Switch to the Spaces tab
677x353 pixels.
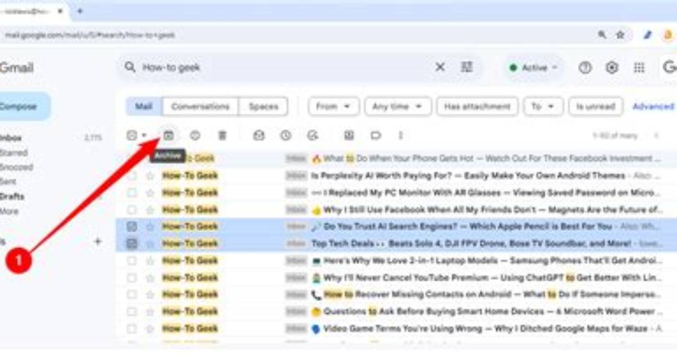coord(263,106)
